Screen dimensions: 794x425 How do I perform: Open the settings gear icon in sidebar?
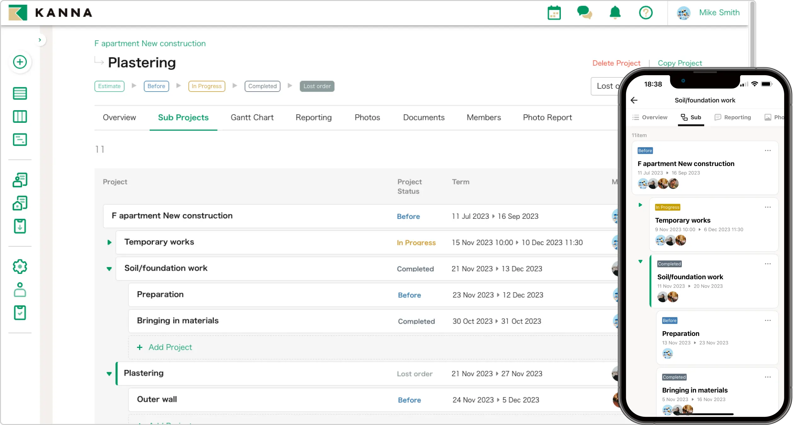click(20, 267)
